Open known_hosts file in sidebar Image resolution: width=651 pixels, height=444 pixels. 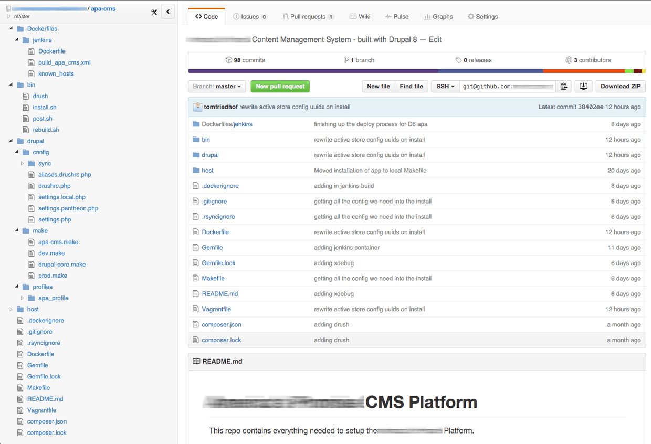point(56,74)
